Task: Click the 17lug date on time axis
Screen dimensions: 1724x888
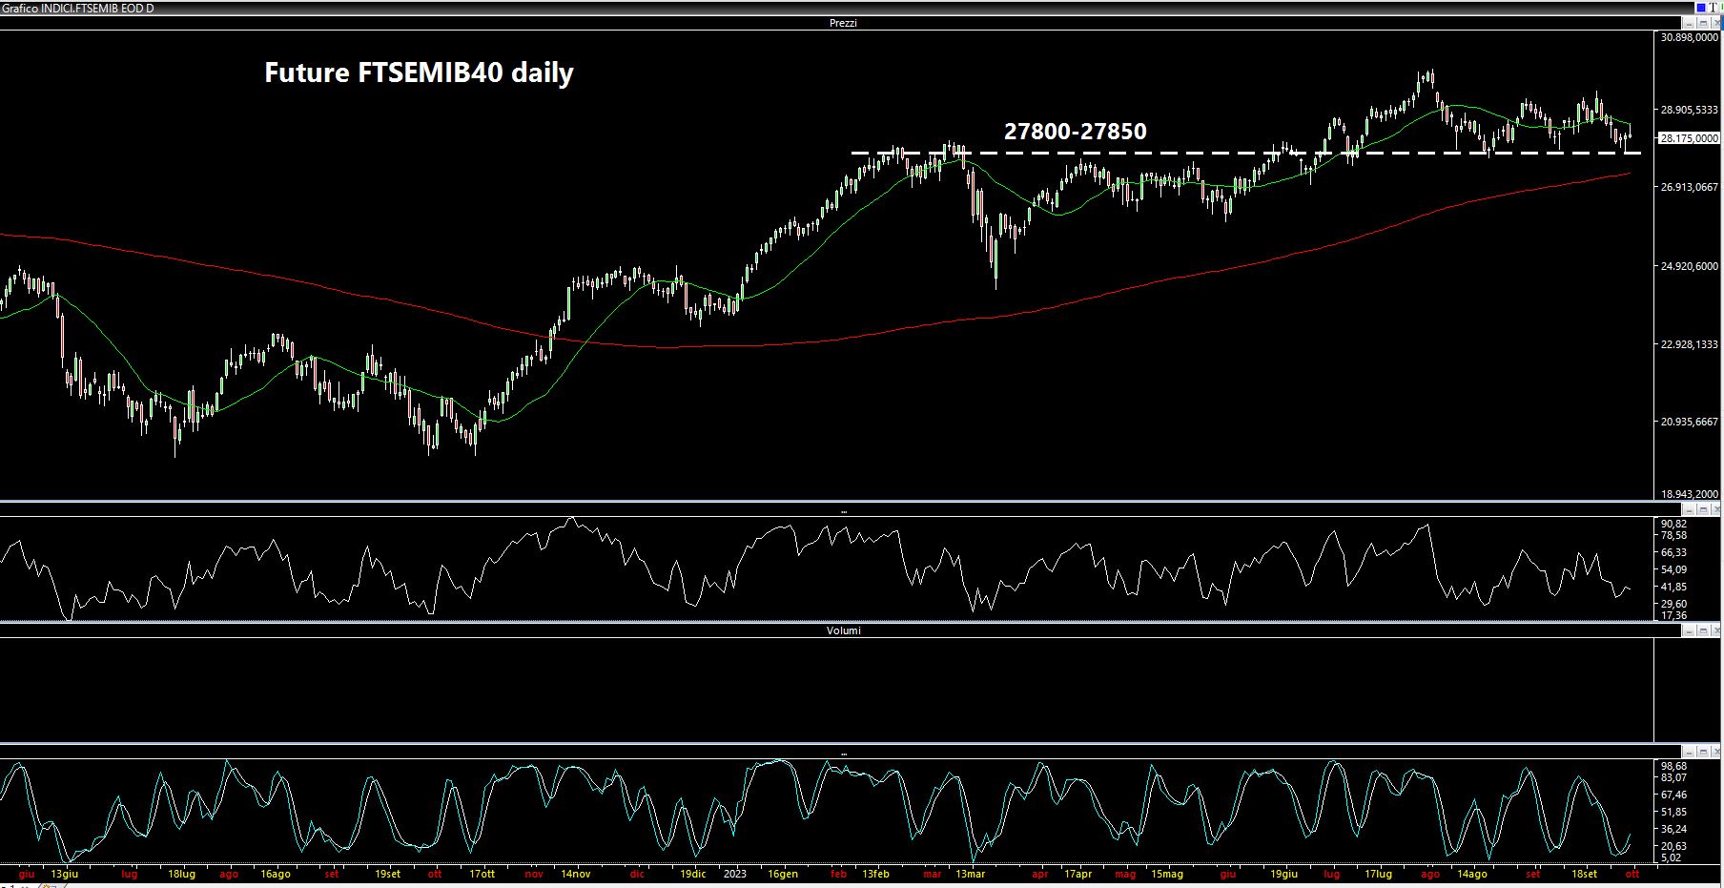Action: tap(1379, 874)
